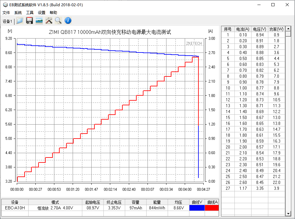Maximize the EB test software window
Image resolution: width=295 pixels, height=219 pixels.
pos(273,5)
